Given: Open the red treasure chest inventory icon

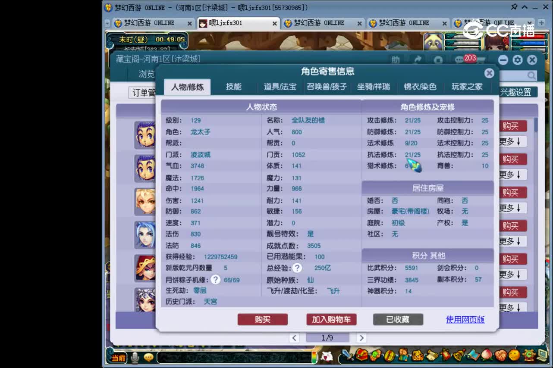Looking at the screenshot, I should tap(361, 355).
